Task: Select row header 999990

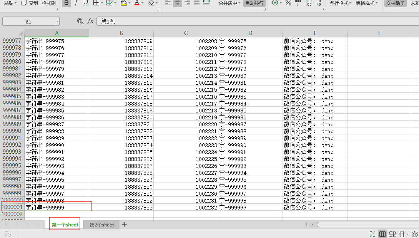Action: pos(12,131)
